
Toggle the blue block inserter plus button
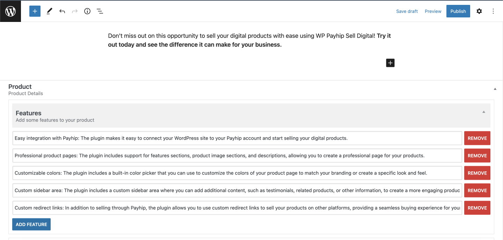(x=35, y=11)
